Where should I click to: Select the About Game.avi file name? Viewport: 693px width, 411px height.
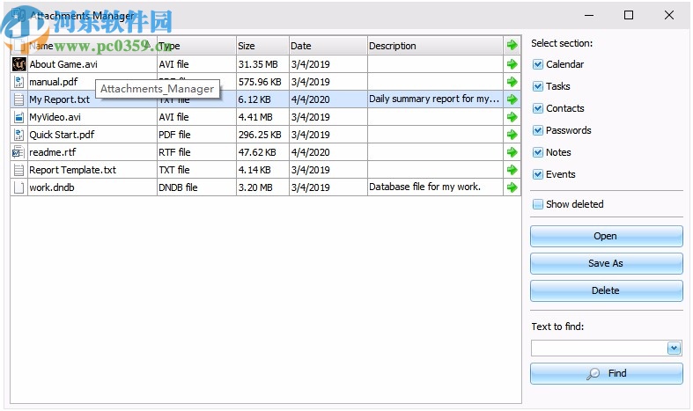[x=63, y=64]
